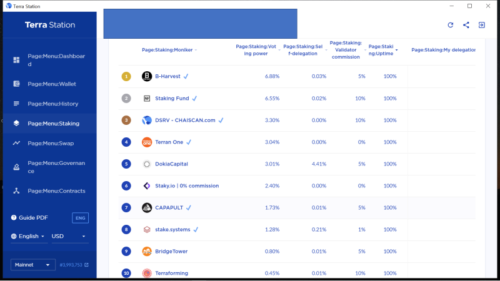Sort by the Voting power column header

(257, 50)
